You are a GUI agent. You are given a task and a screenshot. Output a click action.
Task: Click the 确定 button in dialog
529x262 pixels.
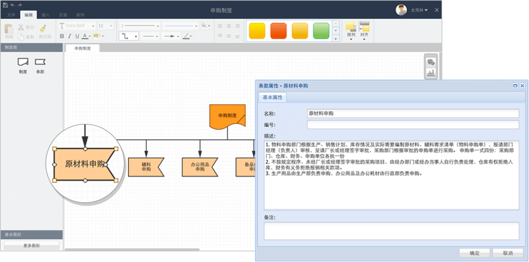point(474,253)
